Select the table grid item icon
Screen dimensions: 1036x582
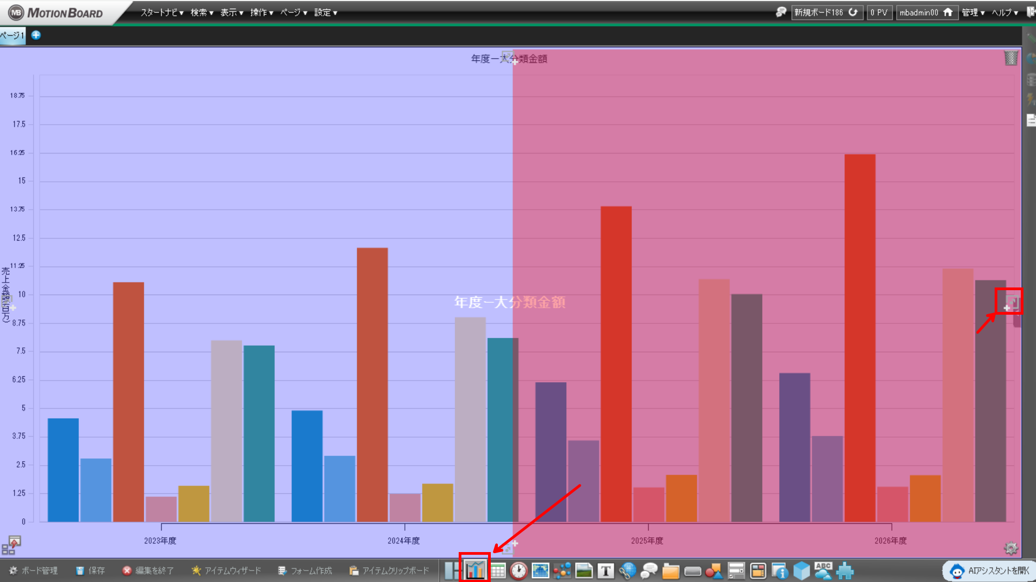coord(497,571)
